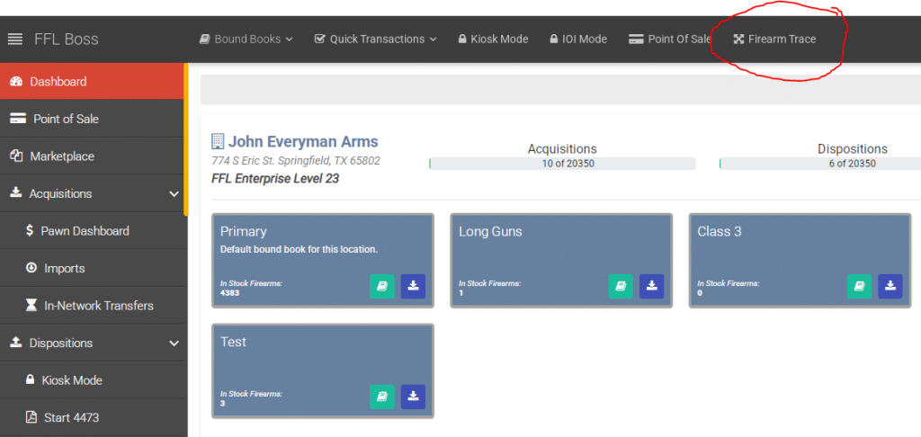Click the download icon on Class 3 card

[x=890, y=286]
